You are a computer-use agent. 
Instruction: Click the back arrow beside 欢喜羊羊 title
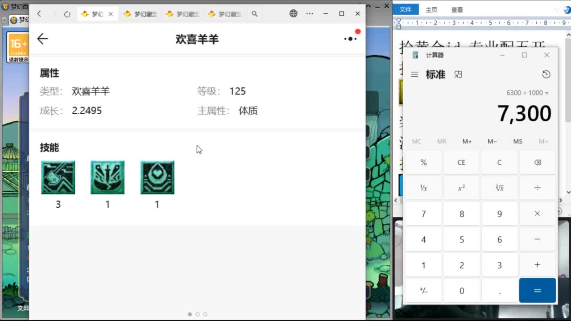[42, 39]
